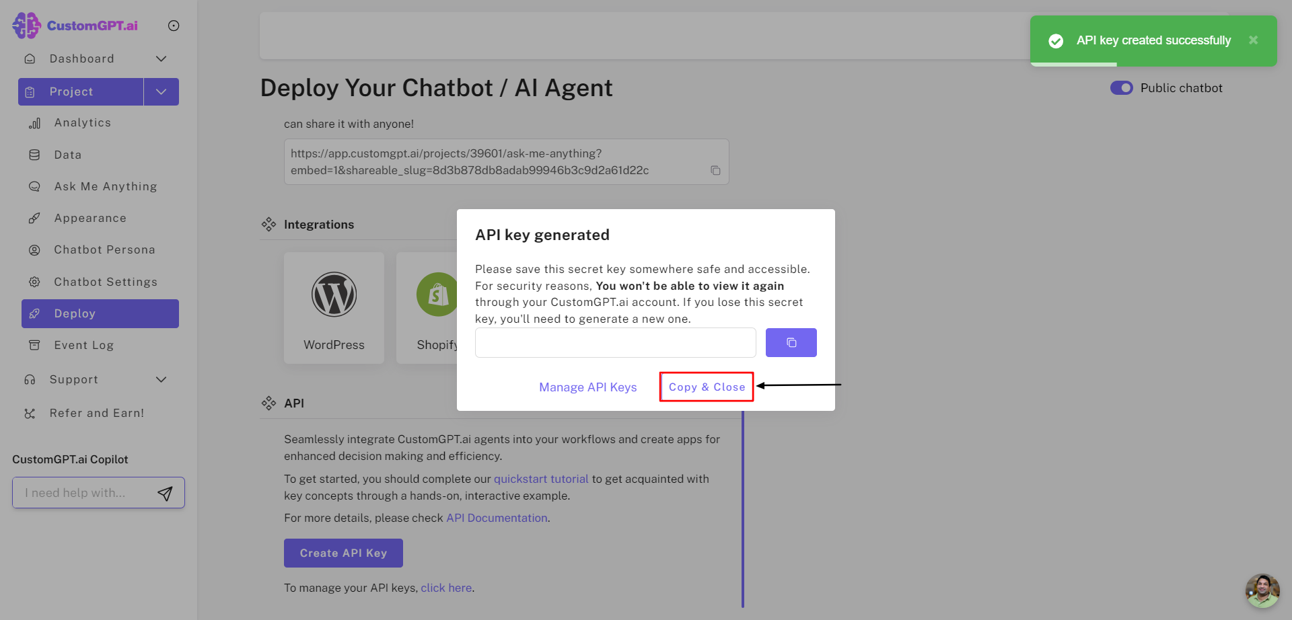Open the support chat avatar bubble

tap(1262, 590)
